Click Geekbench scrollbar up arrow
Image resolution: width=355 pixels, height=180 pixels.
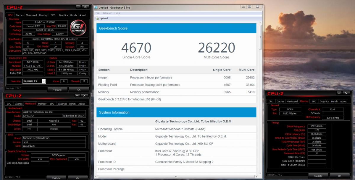260,23
